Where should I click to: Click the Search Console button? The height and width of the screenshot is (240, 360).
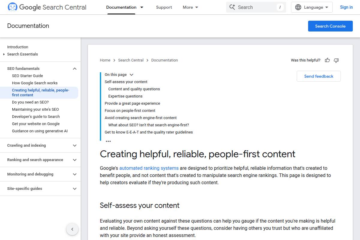(x=330, y=26)
